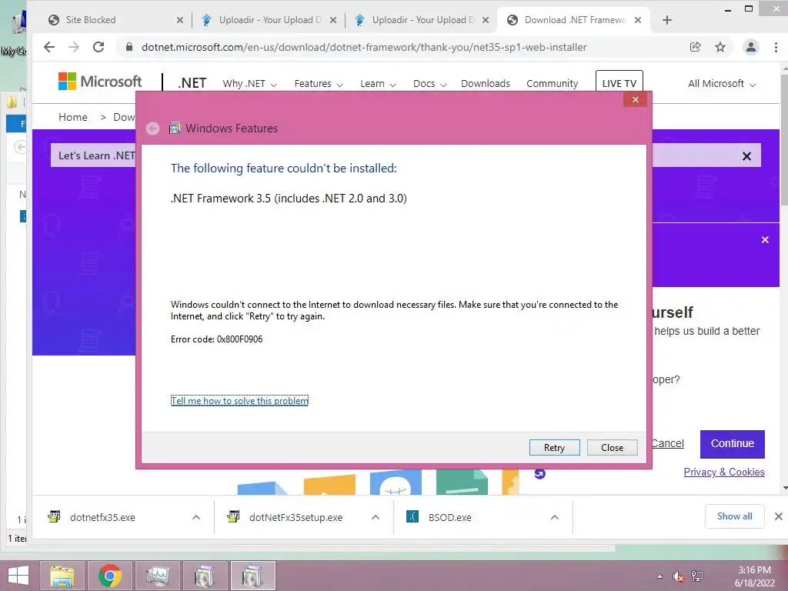
Task: Click the muted volume tray icon
Action: click(678, 576)
